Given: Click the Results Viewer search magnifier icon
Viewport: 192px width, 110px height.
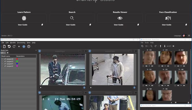Looking at the screenshot, I should [x=151, y=46].
